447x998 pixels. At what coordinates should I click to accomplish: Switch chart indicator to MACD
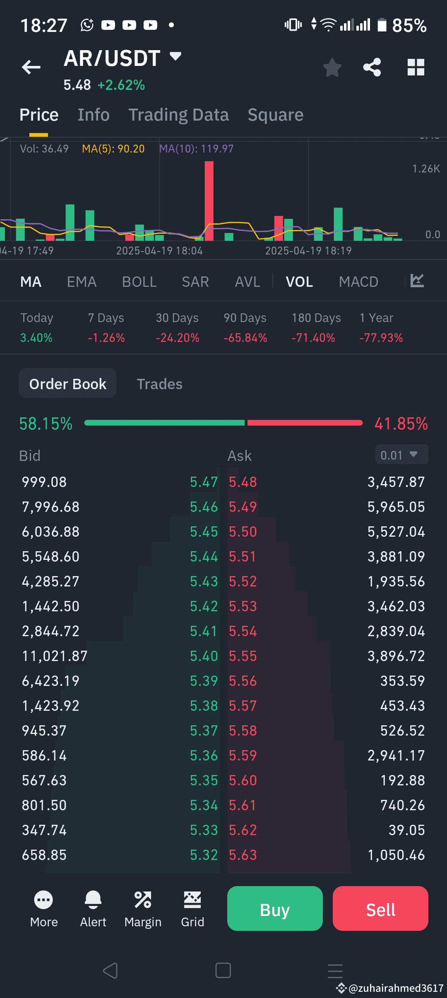pos(358,281)
